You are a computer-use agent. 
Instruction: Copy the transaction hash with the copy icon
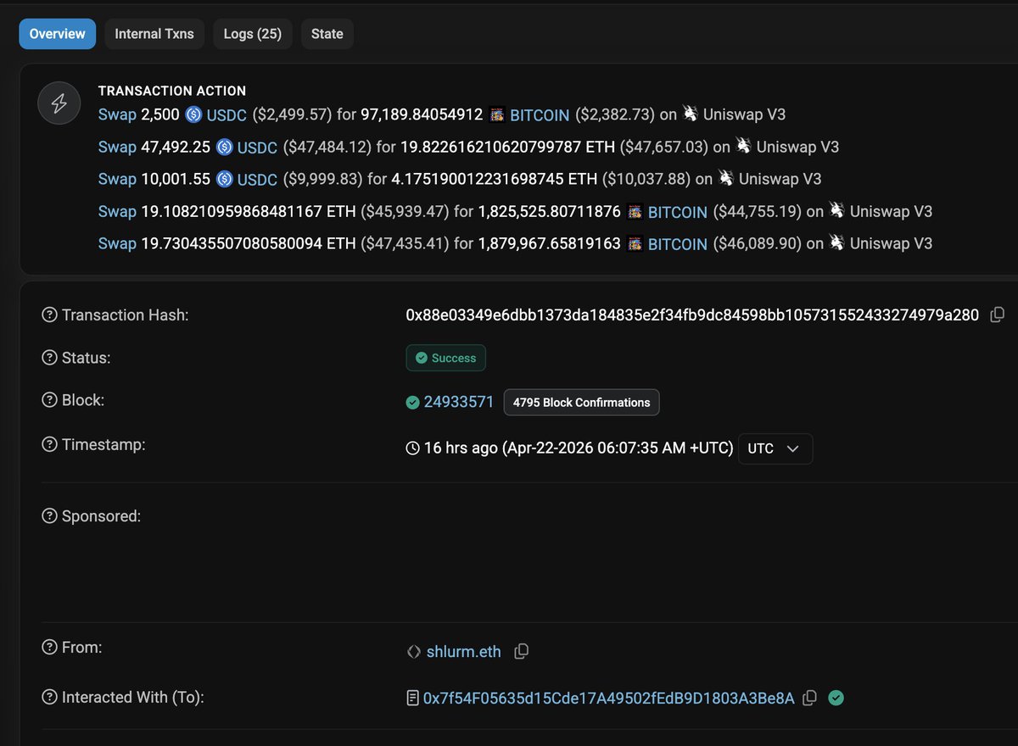click(997, 315)
